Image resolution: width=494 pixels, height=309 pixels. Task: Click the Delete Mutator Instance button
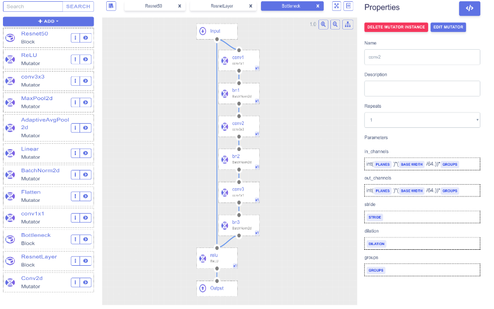(396, 27)
